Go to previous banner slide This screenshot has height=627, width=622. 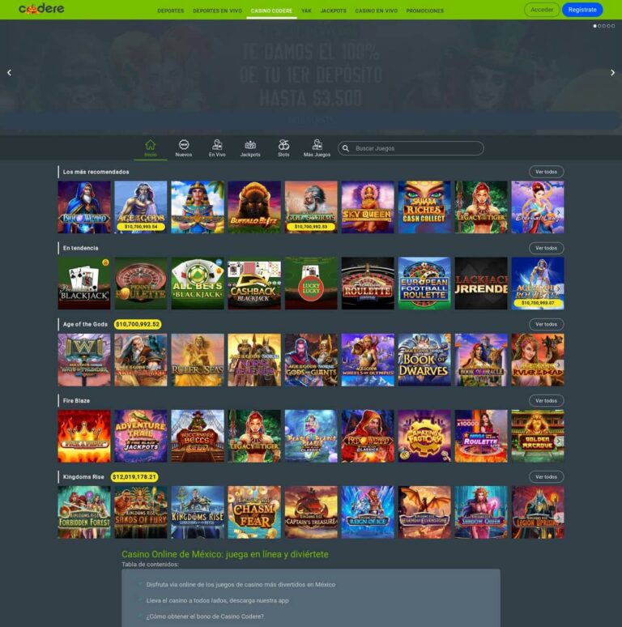pyautogui.click(x=9, y=72)
